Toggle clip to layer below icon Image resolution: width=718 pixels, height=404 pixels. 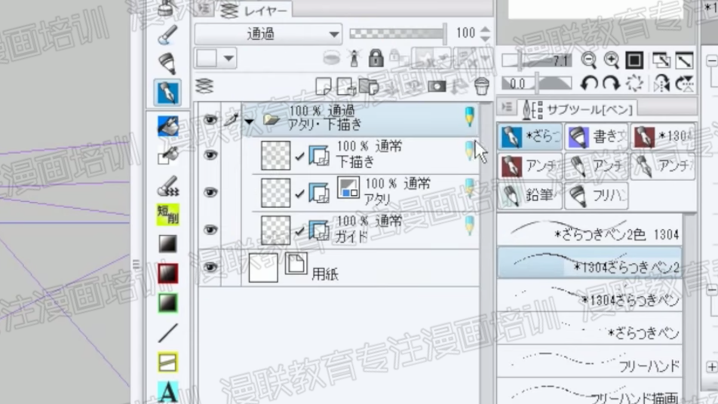(x=332, y=58)
